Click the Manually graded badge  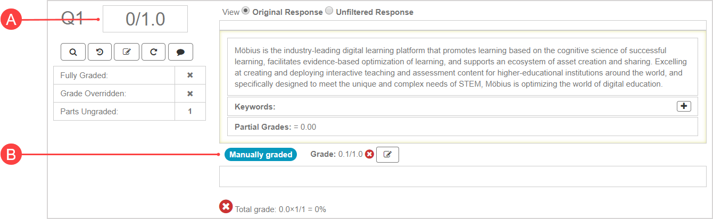click(x=260, y=155)
